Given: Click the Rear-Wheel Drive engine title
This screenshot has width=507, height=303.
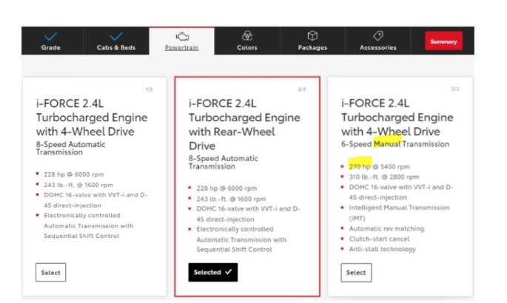Looking at the screenshot, I should pyautogui.click(x=244, y=125).
